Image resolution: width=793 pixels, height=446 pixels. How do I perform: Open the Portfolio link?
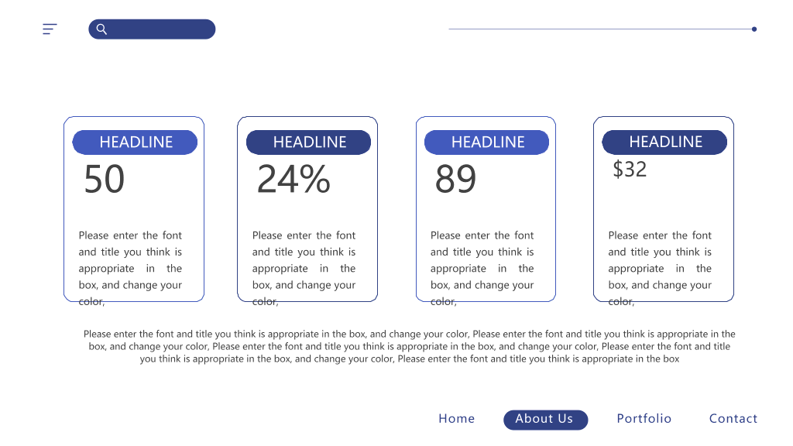click(644, 419)
